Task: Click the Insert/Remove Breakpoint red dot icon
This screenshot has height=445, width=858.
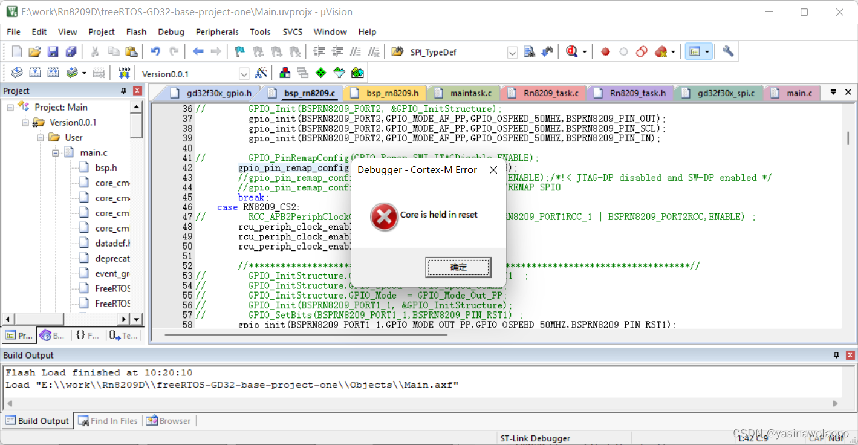Action: click(x=605, y=51)
